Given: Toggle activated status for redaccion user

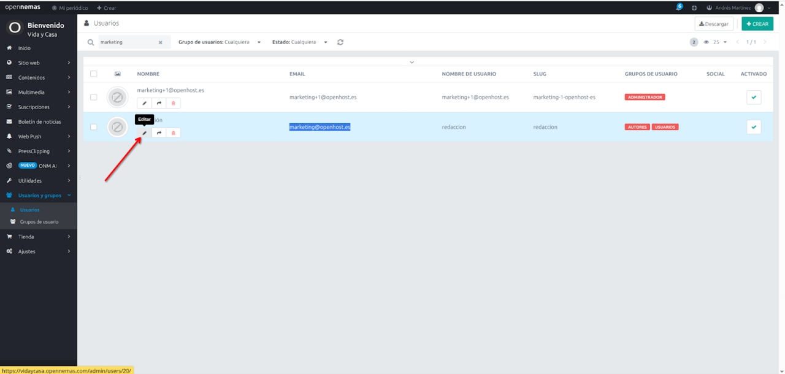Looking at the screenshot, I should click(754, 127).
